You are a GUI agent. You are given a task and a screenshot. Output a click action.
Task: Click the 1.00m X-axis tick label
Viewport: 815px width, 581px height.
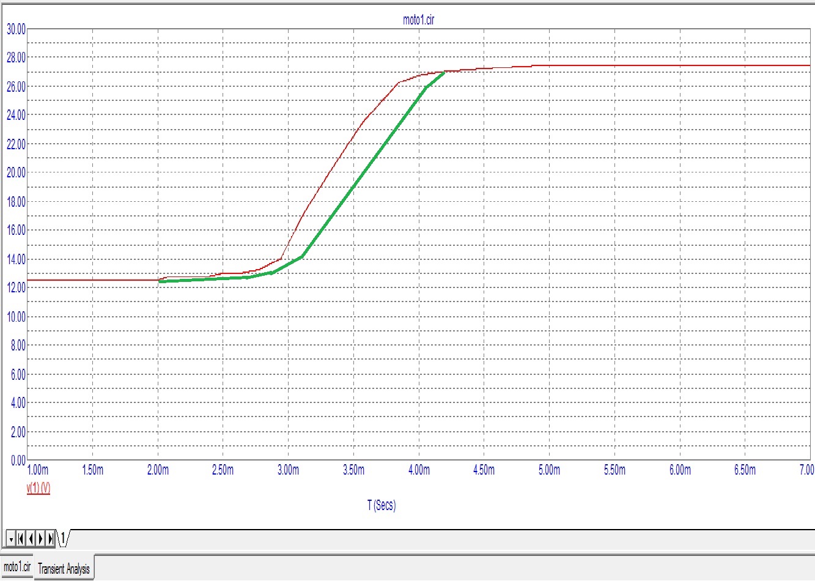pyautogui.click(x=38, y=470)
